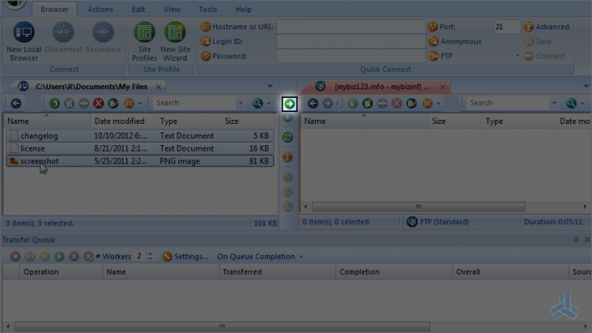Expand the remote Search box dropdown arrow
The width and height of the screenshot is (592, 333).
[x=554, y=103]
